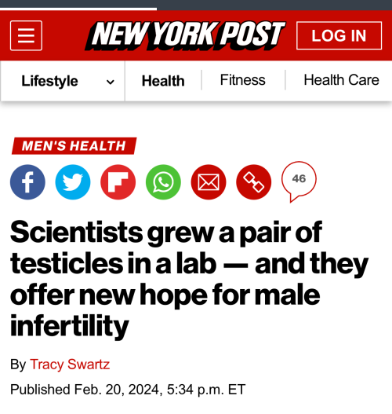Open the Men's Health category tag
The width and height of the screenshot is (392, 414).
click(74, 146)
